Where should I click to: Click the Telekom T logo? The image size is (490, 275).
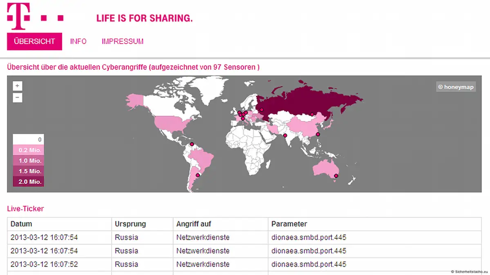(x=18, y=16)
